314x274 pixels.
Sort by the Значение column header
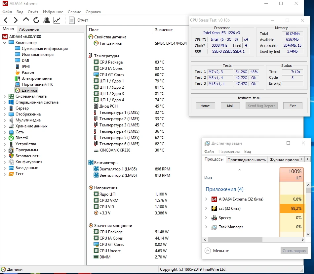164,30
